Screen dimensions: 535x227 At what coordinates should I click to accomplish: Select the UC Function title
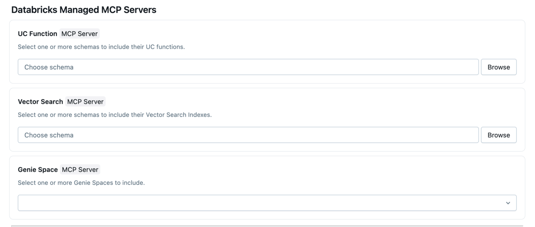click(37, 34)
